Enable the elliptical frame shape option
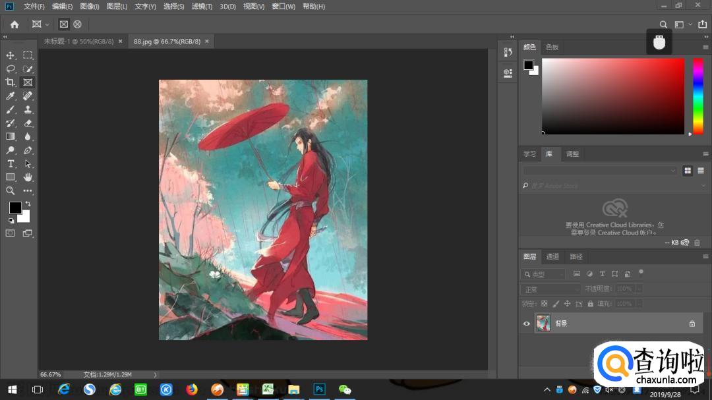This screenshot has width=712, height=400. click(77, 24)
